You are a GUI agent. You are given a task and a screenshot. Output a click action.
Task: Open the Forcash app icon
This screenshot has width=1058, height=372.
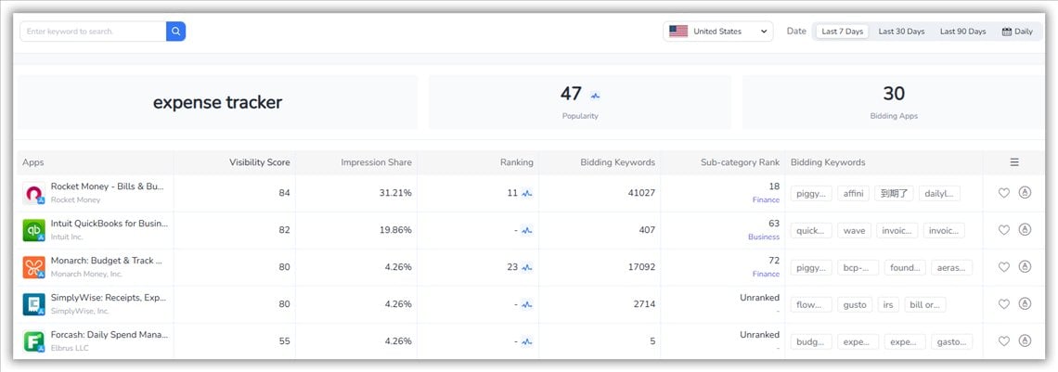[x=33, y=341]
